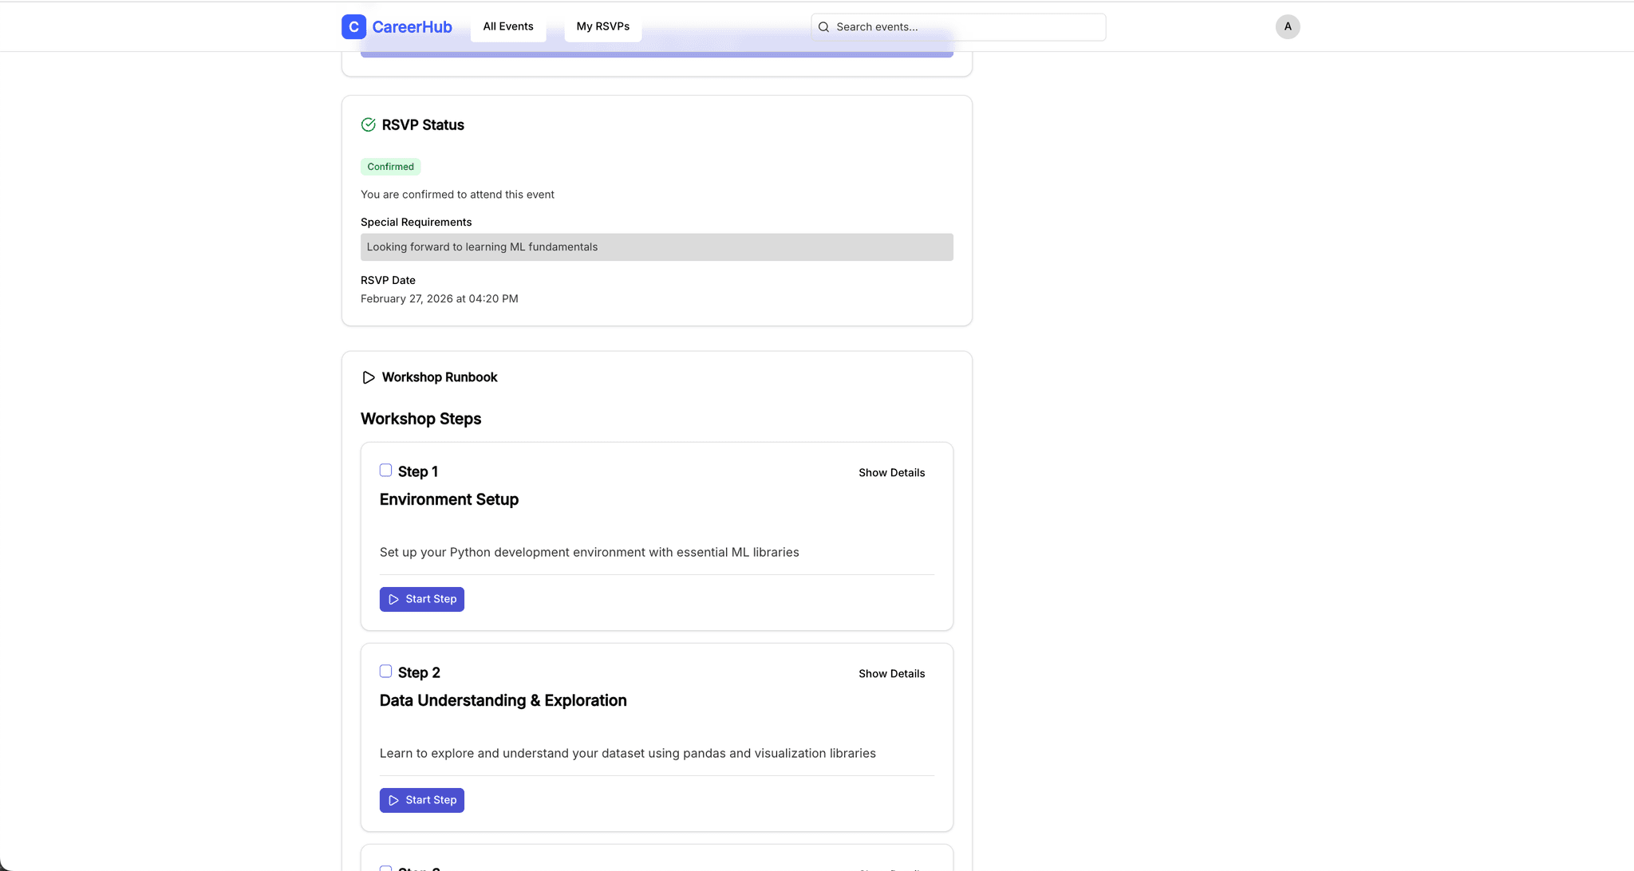The image size is (1634, 871).
Task: Check the Step 1 completion checkbox
Action: pyautogui.click(x=385, y=471)
